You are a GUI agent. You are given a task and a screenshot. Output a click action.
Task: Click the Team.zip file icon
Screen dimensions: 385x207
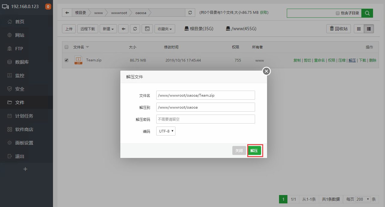pos(78,60)
